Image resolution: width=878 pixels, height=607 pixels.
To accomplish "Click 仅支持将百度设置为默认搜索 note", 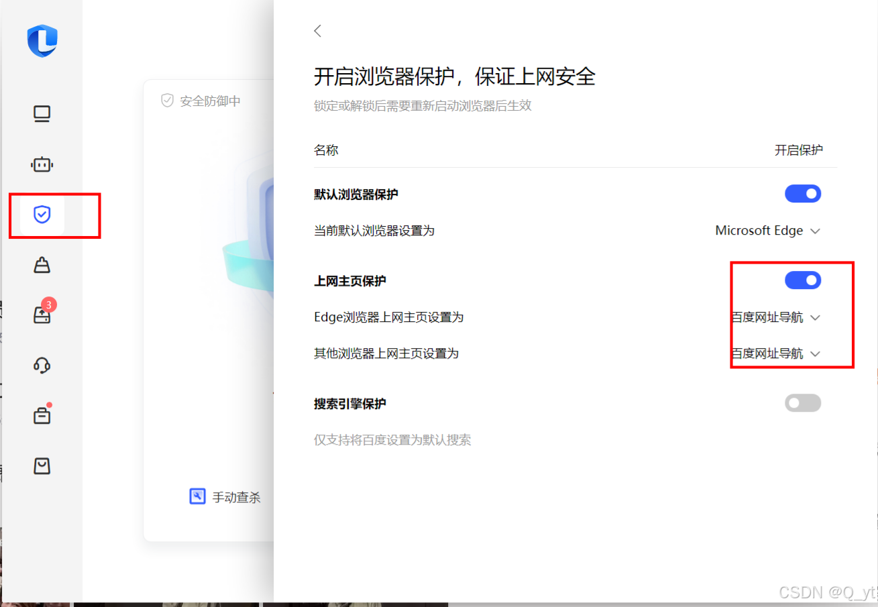I will [392, 441].
